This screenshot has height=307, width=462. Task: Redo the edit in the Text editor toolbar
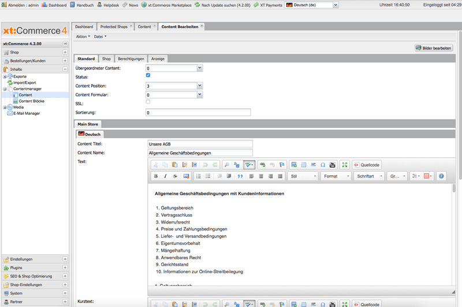tap(215, 165)
